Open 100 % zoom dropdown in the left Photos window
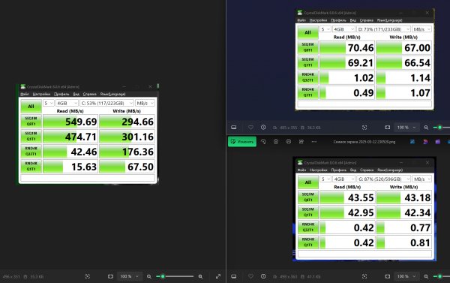The image size is (450, 283). (130, 276)
